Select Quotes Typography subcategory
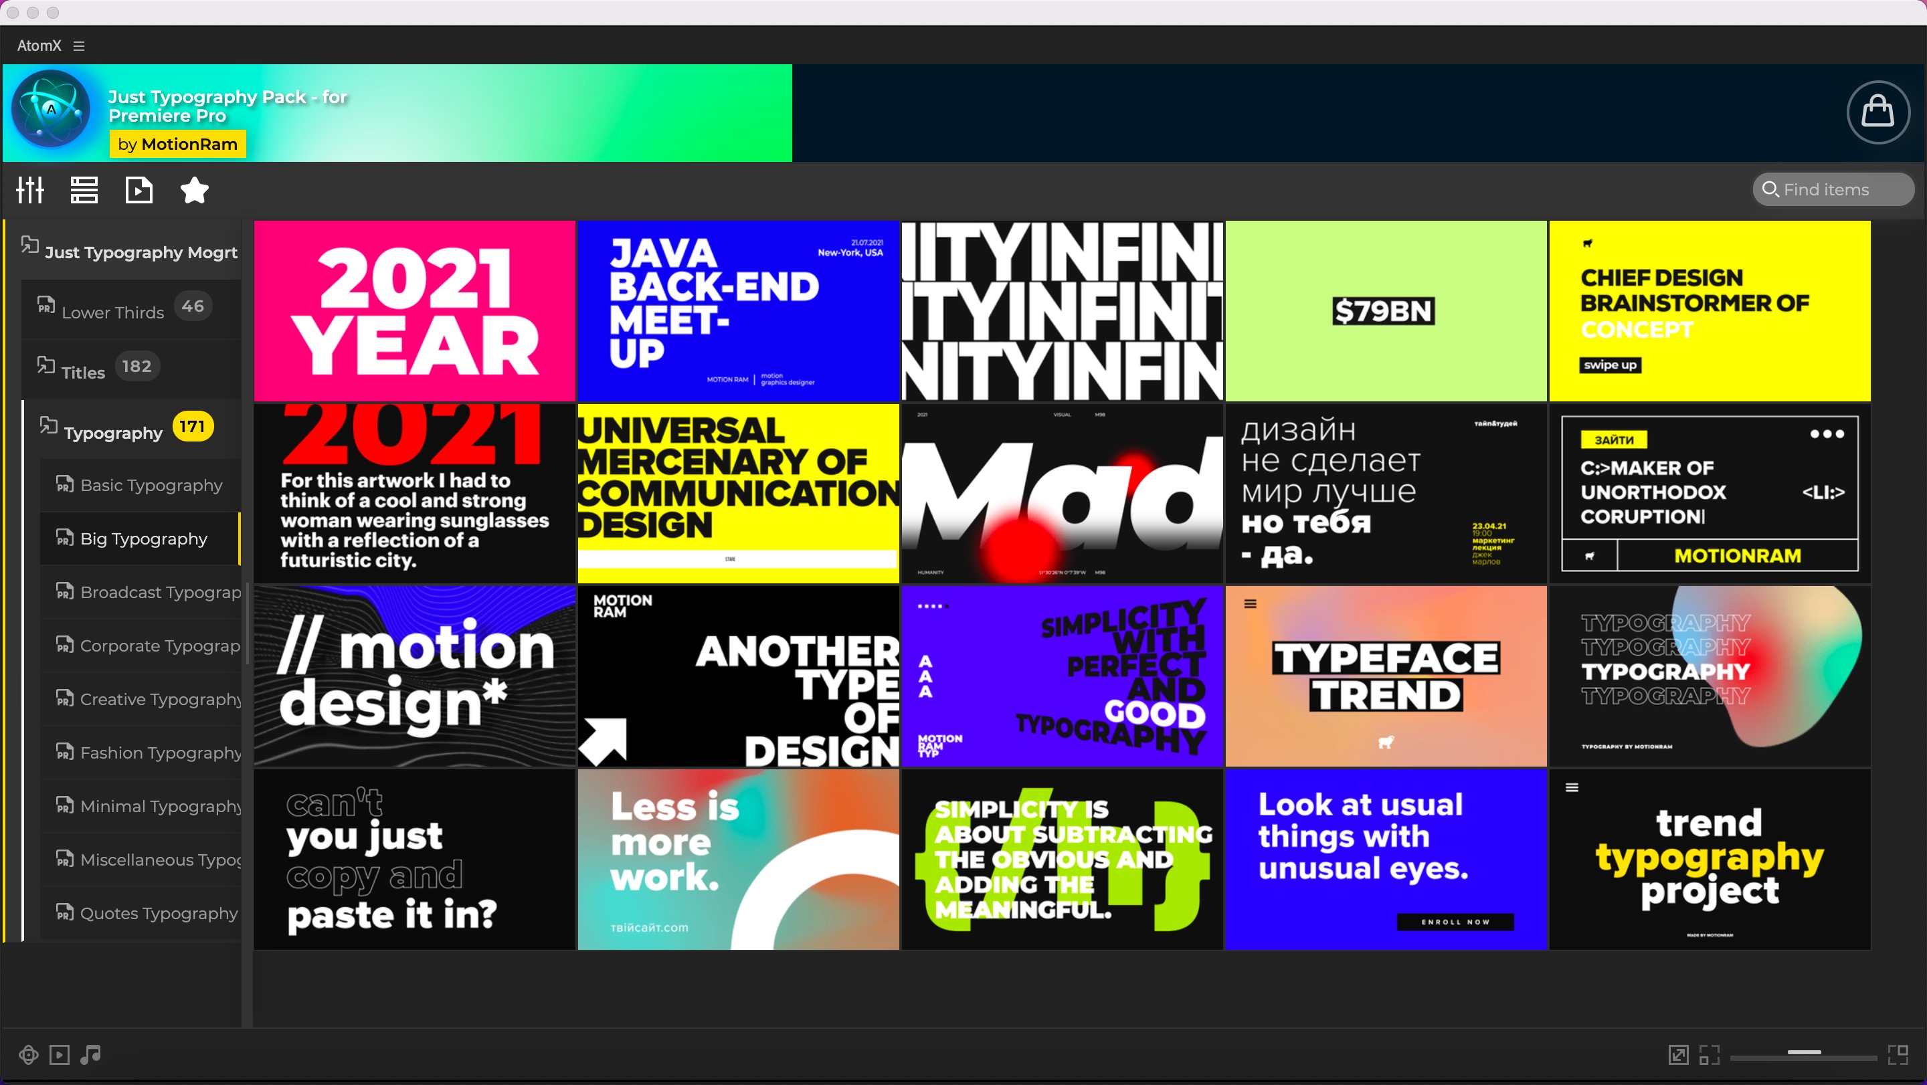The image size is (1927, 1085). click(159, 913)
